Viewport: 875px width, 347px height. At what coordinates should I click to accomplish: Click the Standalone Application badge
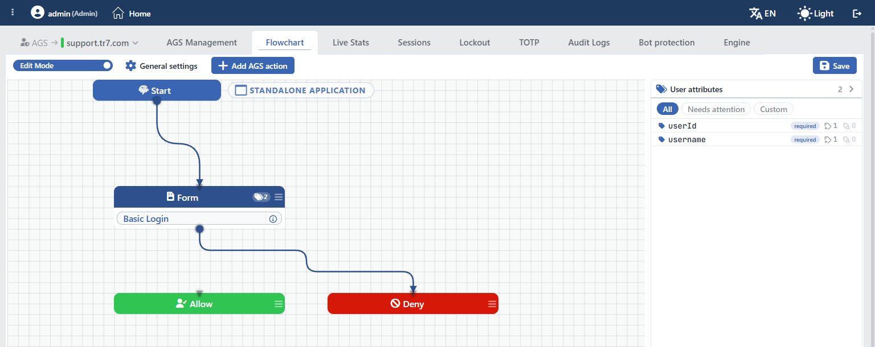[301, 90]
